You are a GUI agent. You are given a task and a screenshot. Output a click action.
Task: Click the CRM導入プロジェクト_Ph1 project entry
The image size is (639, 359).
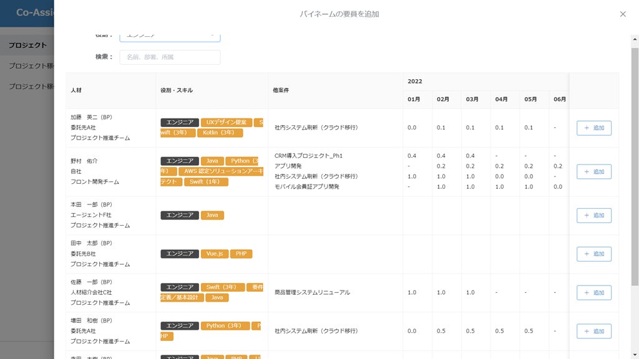click(x=308, y=156)
